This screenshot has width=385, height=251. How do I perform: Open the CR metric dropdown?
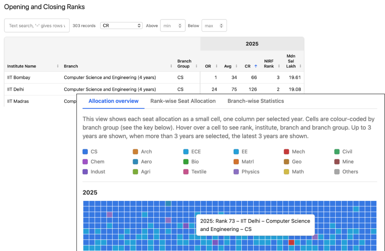(121, 26)
